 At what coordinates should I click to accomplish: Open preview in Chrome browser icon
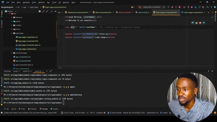tap(196, 23)
